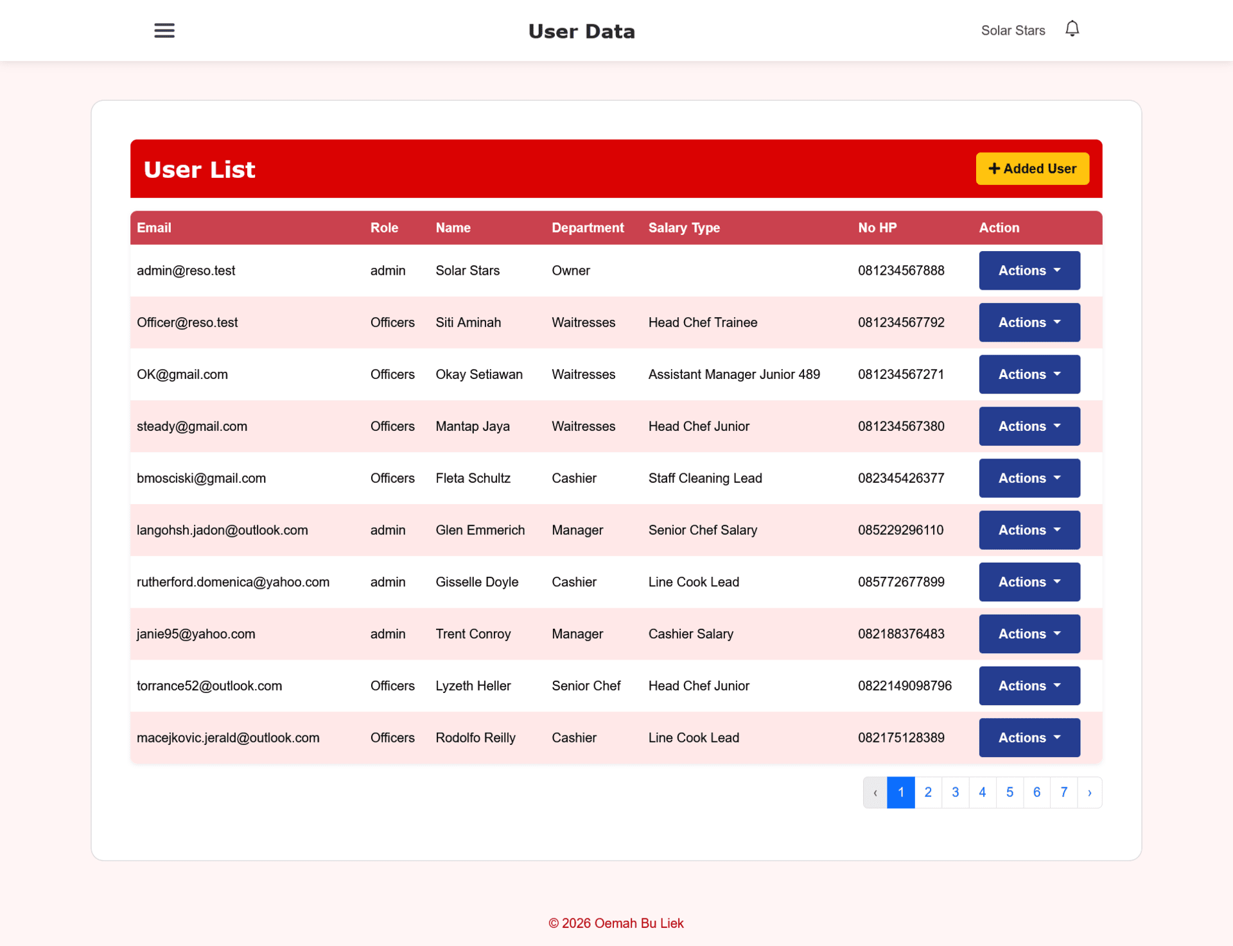Navigate to last page 7
The width and height of the screenshot is (1233, 946).
pyautogui.click(x=1063, y=793)
